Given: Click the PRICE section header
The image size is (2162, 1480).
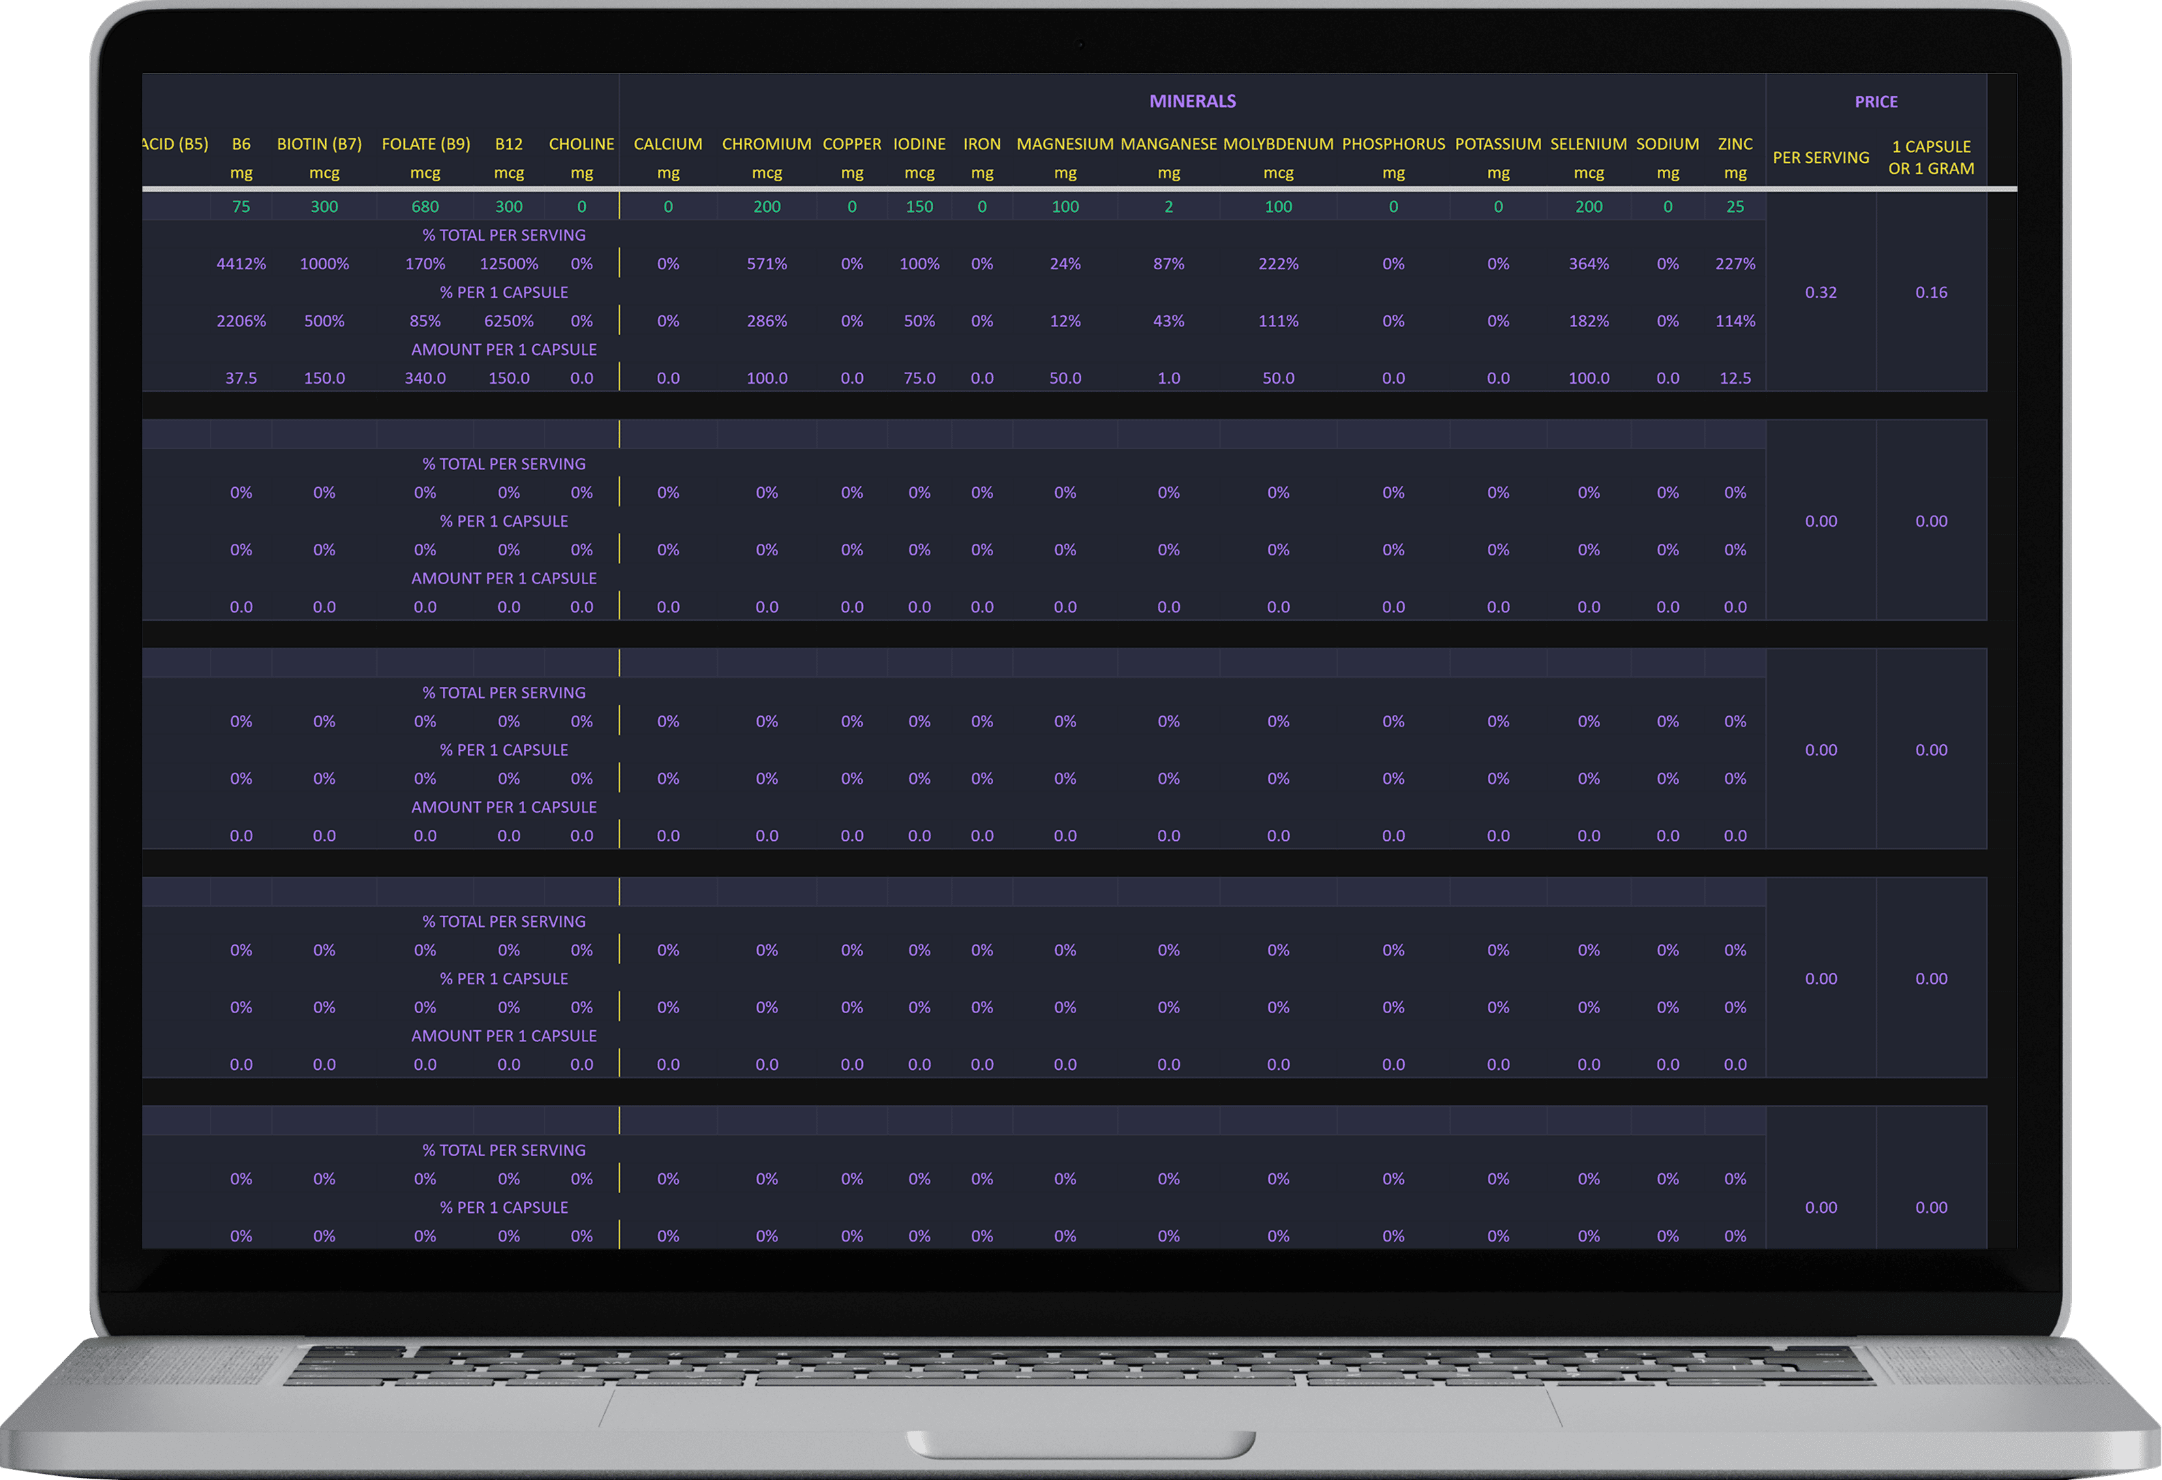Looking at the screenshot, I should tap(1876, 102).
